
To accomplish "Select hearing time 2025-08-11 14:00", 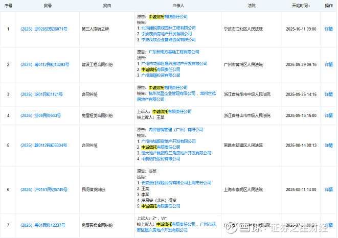I will click(301, 189).
